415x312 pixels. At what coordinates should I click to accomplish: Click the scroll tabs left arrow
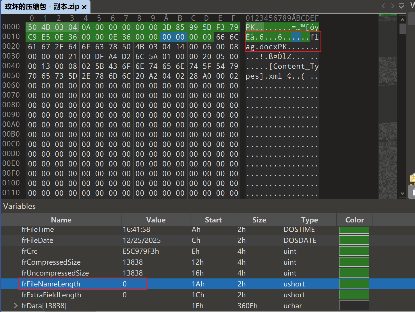coord(383,6)
